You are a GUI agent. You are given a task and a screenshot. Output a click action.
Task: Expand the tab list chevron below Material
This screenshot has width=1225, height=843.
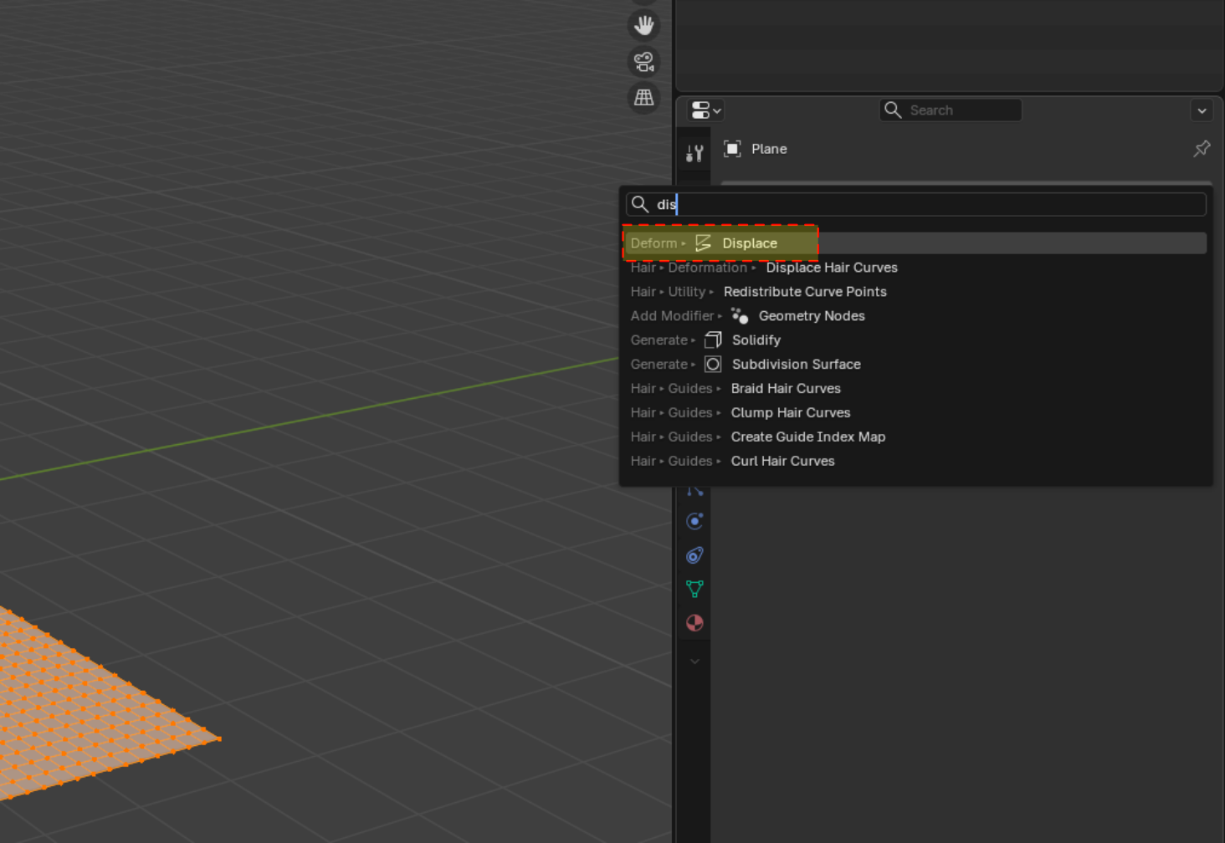695,662
